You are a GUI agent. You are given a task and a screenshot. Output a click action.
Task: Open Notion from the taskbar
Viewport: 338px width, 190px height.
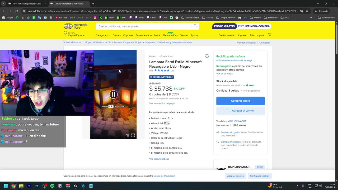tap(60, 186)
